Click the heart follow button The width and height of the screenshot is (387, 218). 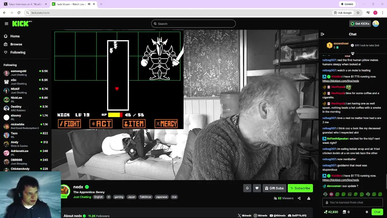[x=257, y=188]
